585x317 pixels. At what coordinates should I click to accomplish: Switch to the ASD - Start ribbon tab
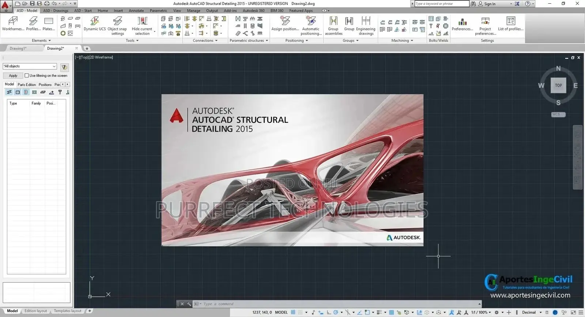pos(83,11)
